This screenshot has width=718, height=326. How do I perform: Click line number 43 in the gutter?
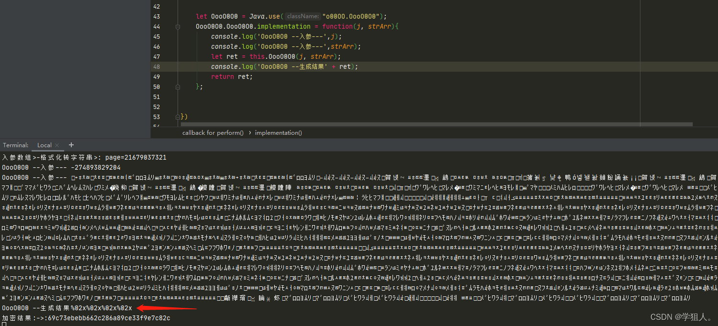[x=157, y=16]
